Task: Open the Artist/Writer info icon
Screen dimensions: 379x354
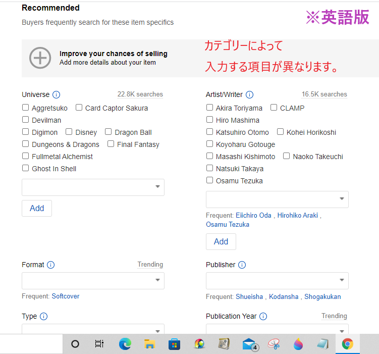Action: click(249, 94)
